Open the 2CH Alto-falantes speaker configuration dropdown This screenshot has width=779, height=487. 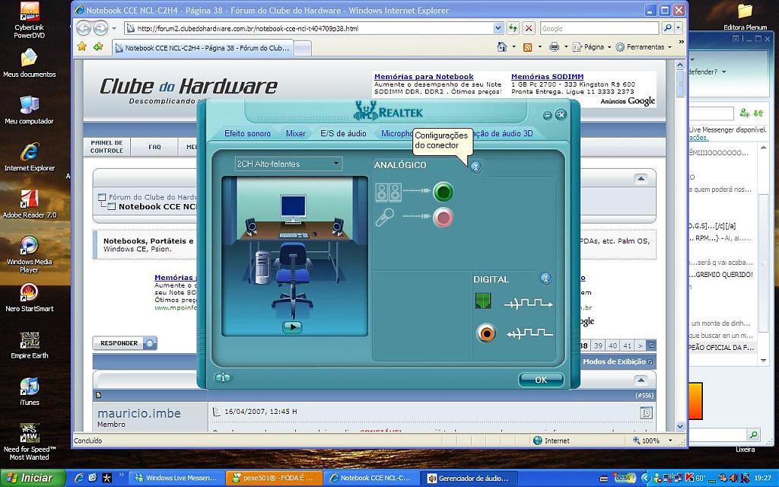click(288, 164)
